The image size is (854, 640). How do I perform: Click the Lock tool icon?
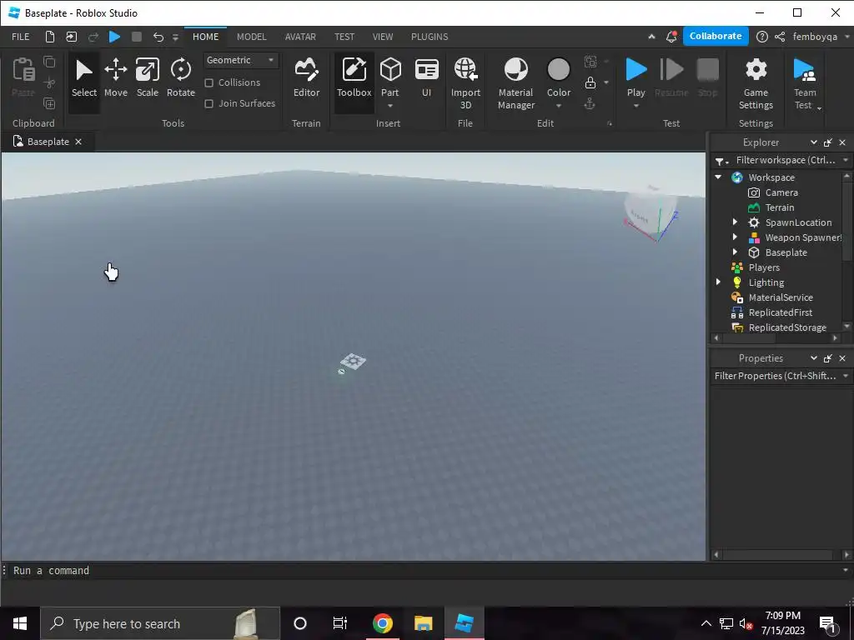coord(590,82)
